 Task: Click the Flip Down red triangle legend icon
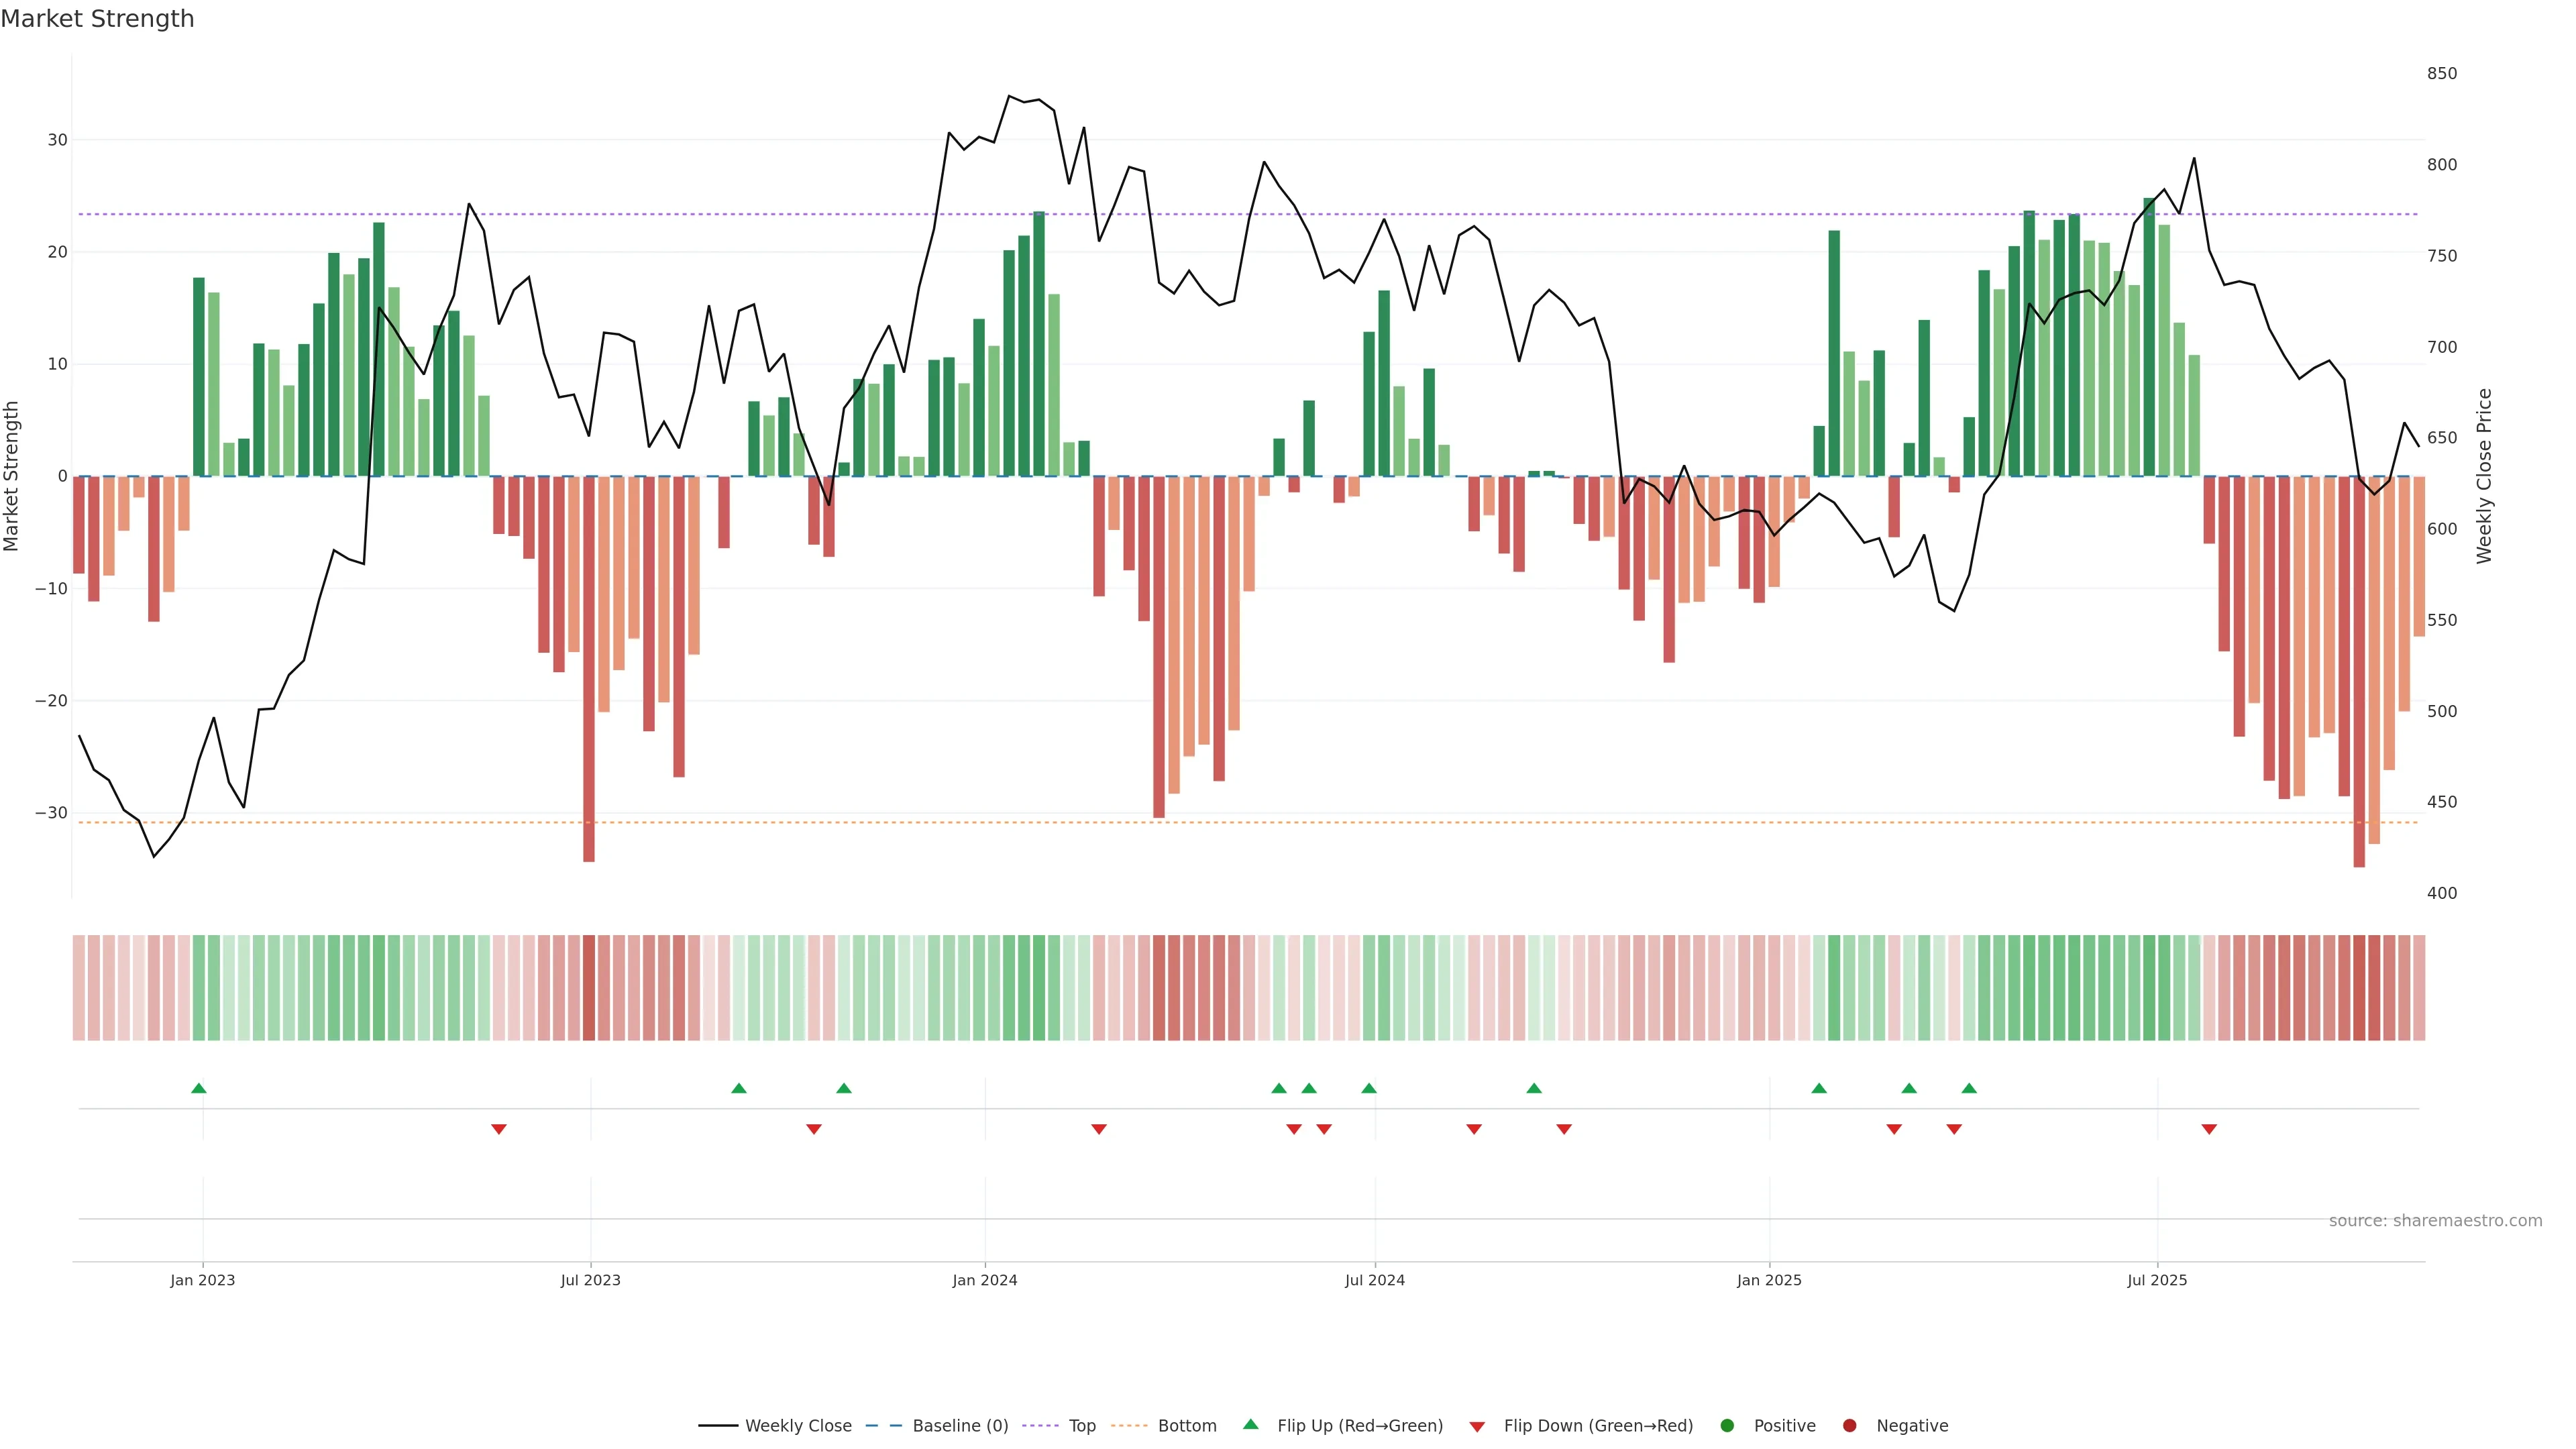point(1477,1427)
